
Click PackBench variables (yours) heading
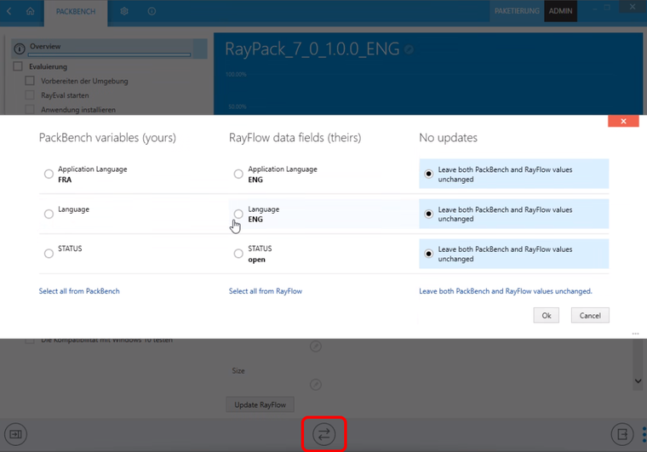[x=107, y=137]
